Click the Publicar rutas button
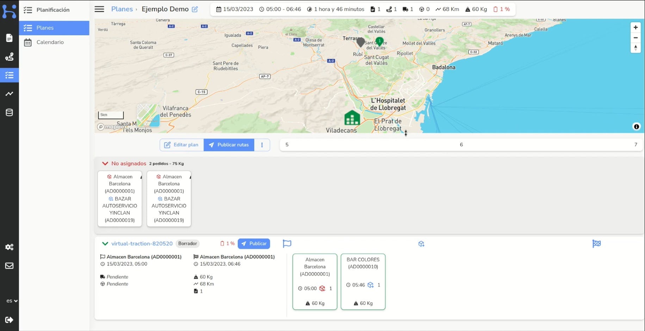The width and height of the screenshot is (645, 331). click(x=228, y=145)
